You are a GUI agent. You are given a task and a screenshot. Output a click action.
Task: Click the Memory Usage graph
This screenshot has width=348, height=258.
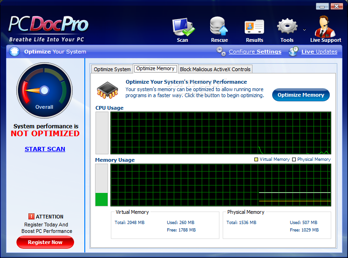point(221,185)
